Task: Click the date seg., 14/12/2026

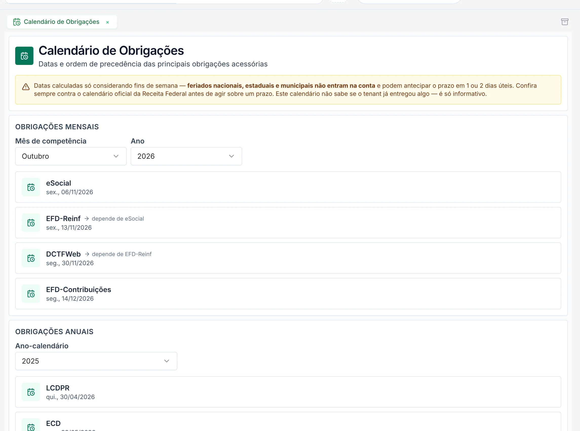Action: pos(70,299)
